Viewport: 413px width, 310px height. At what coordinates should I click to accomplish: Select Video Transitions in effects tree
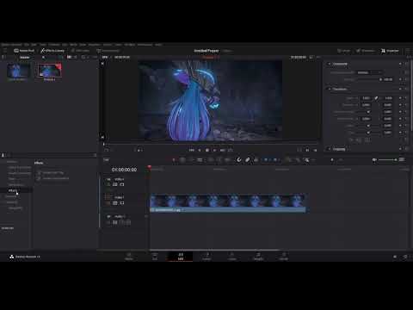(20, 167)
